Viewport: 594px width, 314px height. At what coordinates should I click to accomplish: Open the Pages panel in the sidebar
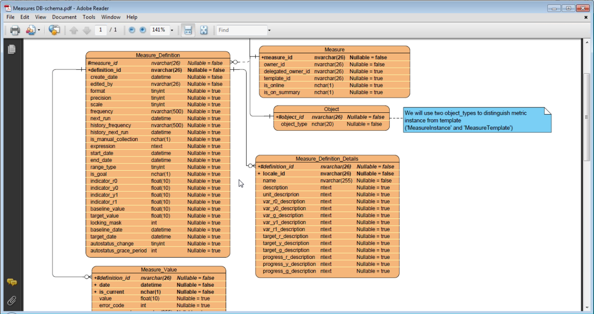(11, 49)
